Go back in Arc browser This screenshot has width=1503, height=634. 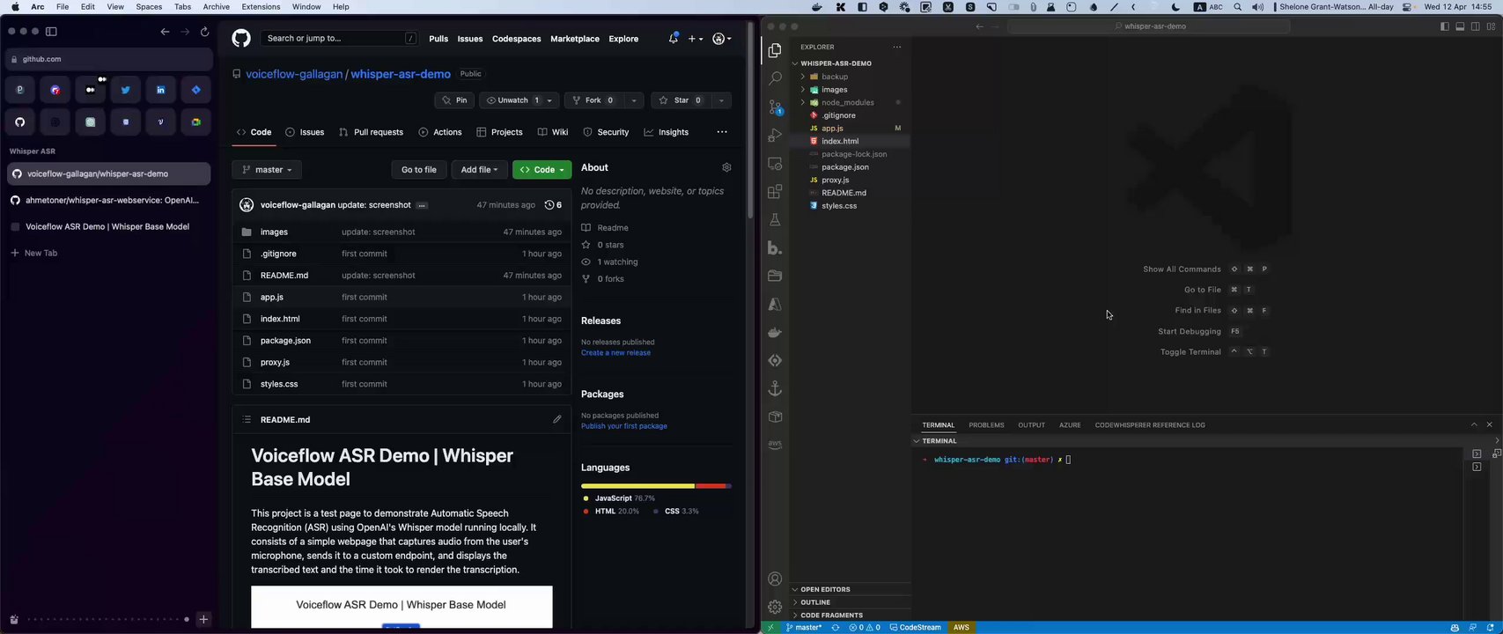click(165, 32)
